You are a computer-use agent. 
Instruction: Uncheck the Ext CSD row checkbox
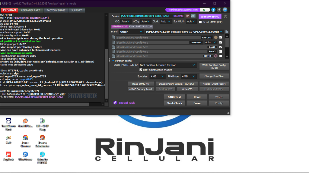click(x=221, y=37)
